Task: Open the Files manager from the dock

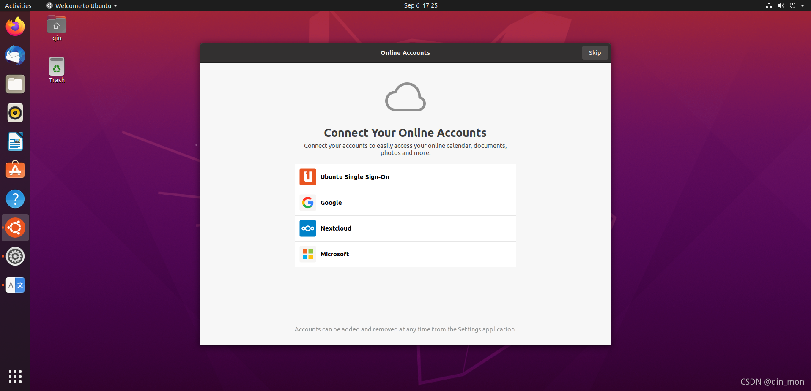Action: click(x=15, y=84)
